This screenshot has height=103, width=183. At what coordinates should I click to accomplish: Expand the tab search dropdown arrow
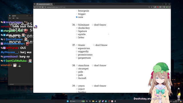[35, 4]
